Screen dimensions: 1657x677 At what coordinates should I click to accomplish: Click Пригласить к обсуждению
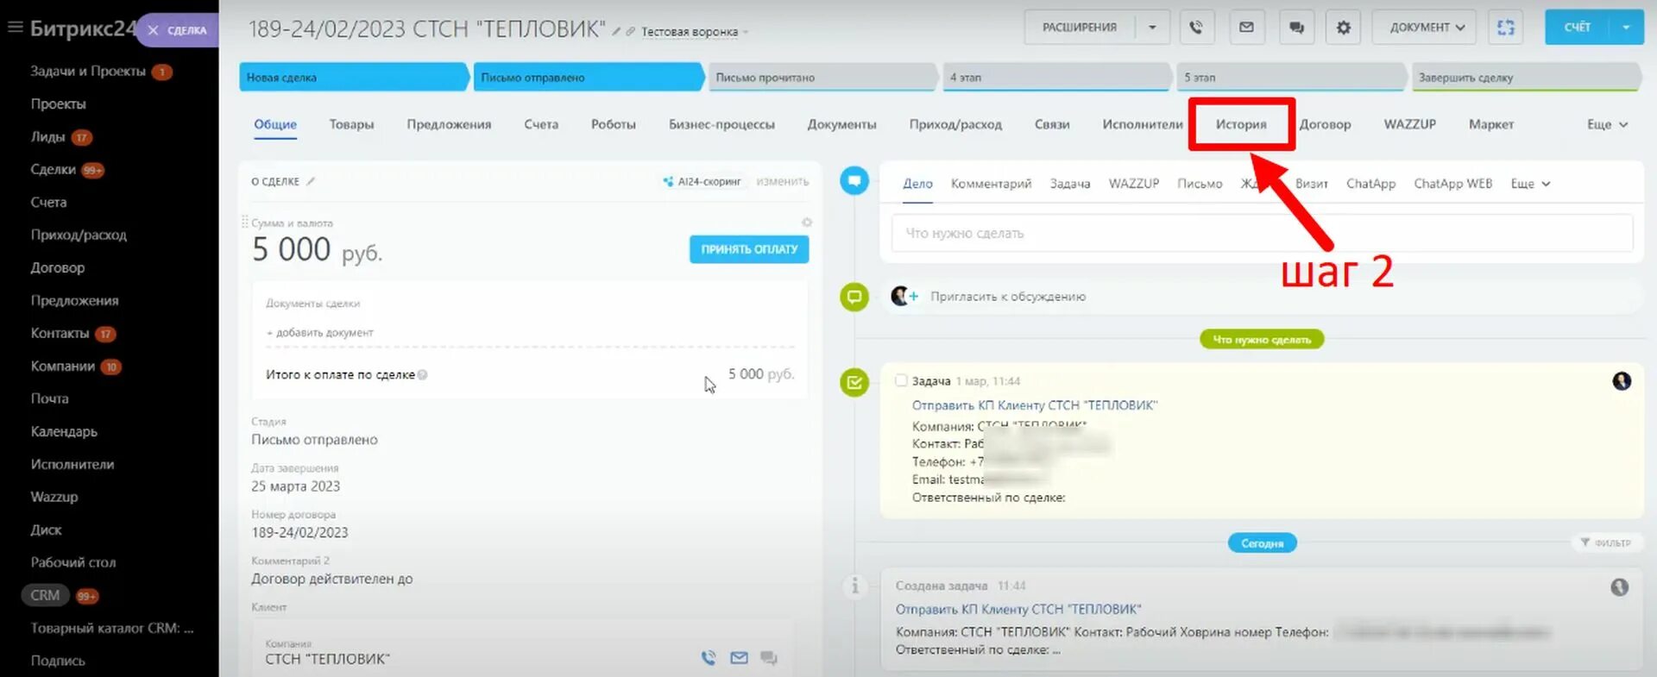click(x=1008, y=297)
